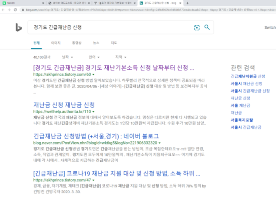Close the NAVER tab
This screenshot has width=276, height=199.
tap(43, 3)
